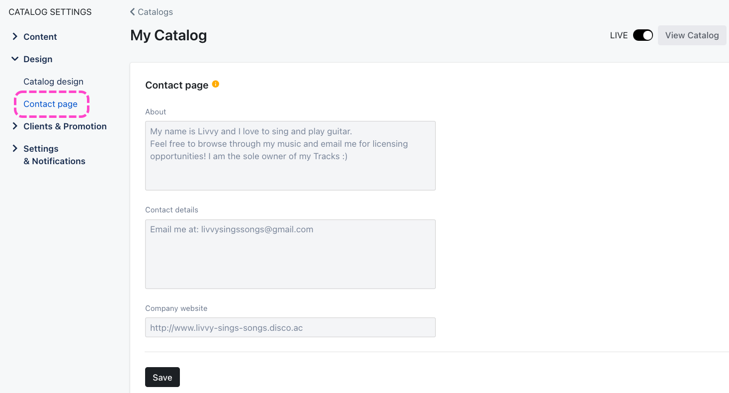Viewport: 729px width, 393px height.
Task: Select Contact page in the sidebar
Action: 51,104
